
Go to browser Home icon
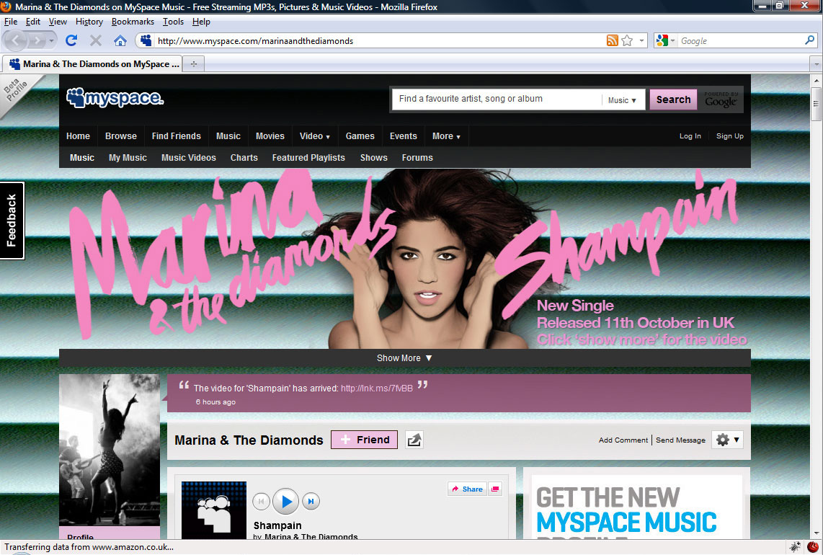[120, 40]
